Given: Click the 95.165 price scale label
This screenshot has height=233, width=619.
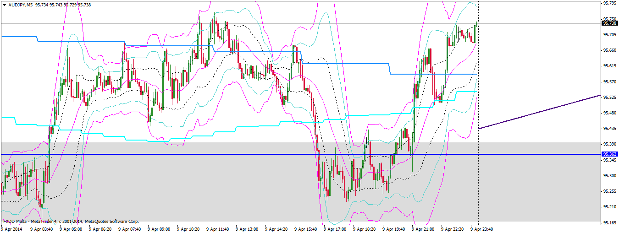Looking at the screenshot, I should coord(609,223).
